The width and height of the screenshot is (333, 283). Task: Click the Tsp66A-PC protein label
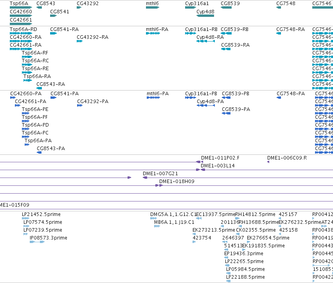click(x=35, y=133)
